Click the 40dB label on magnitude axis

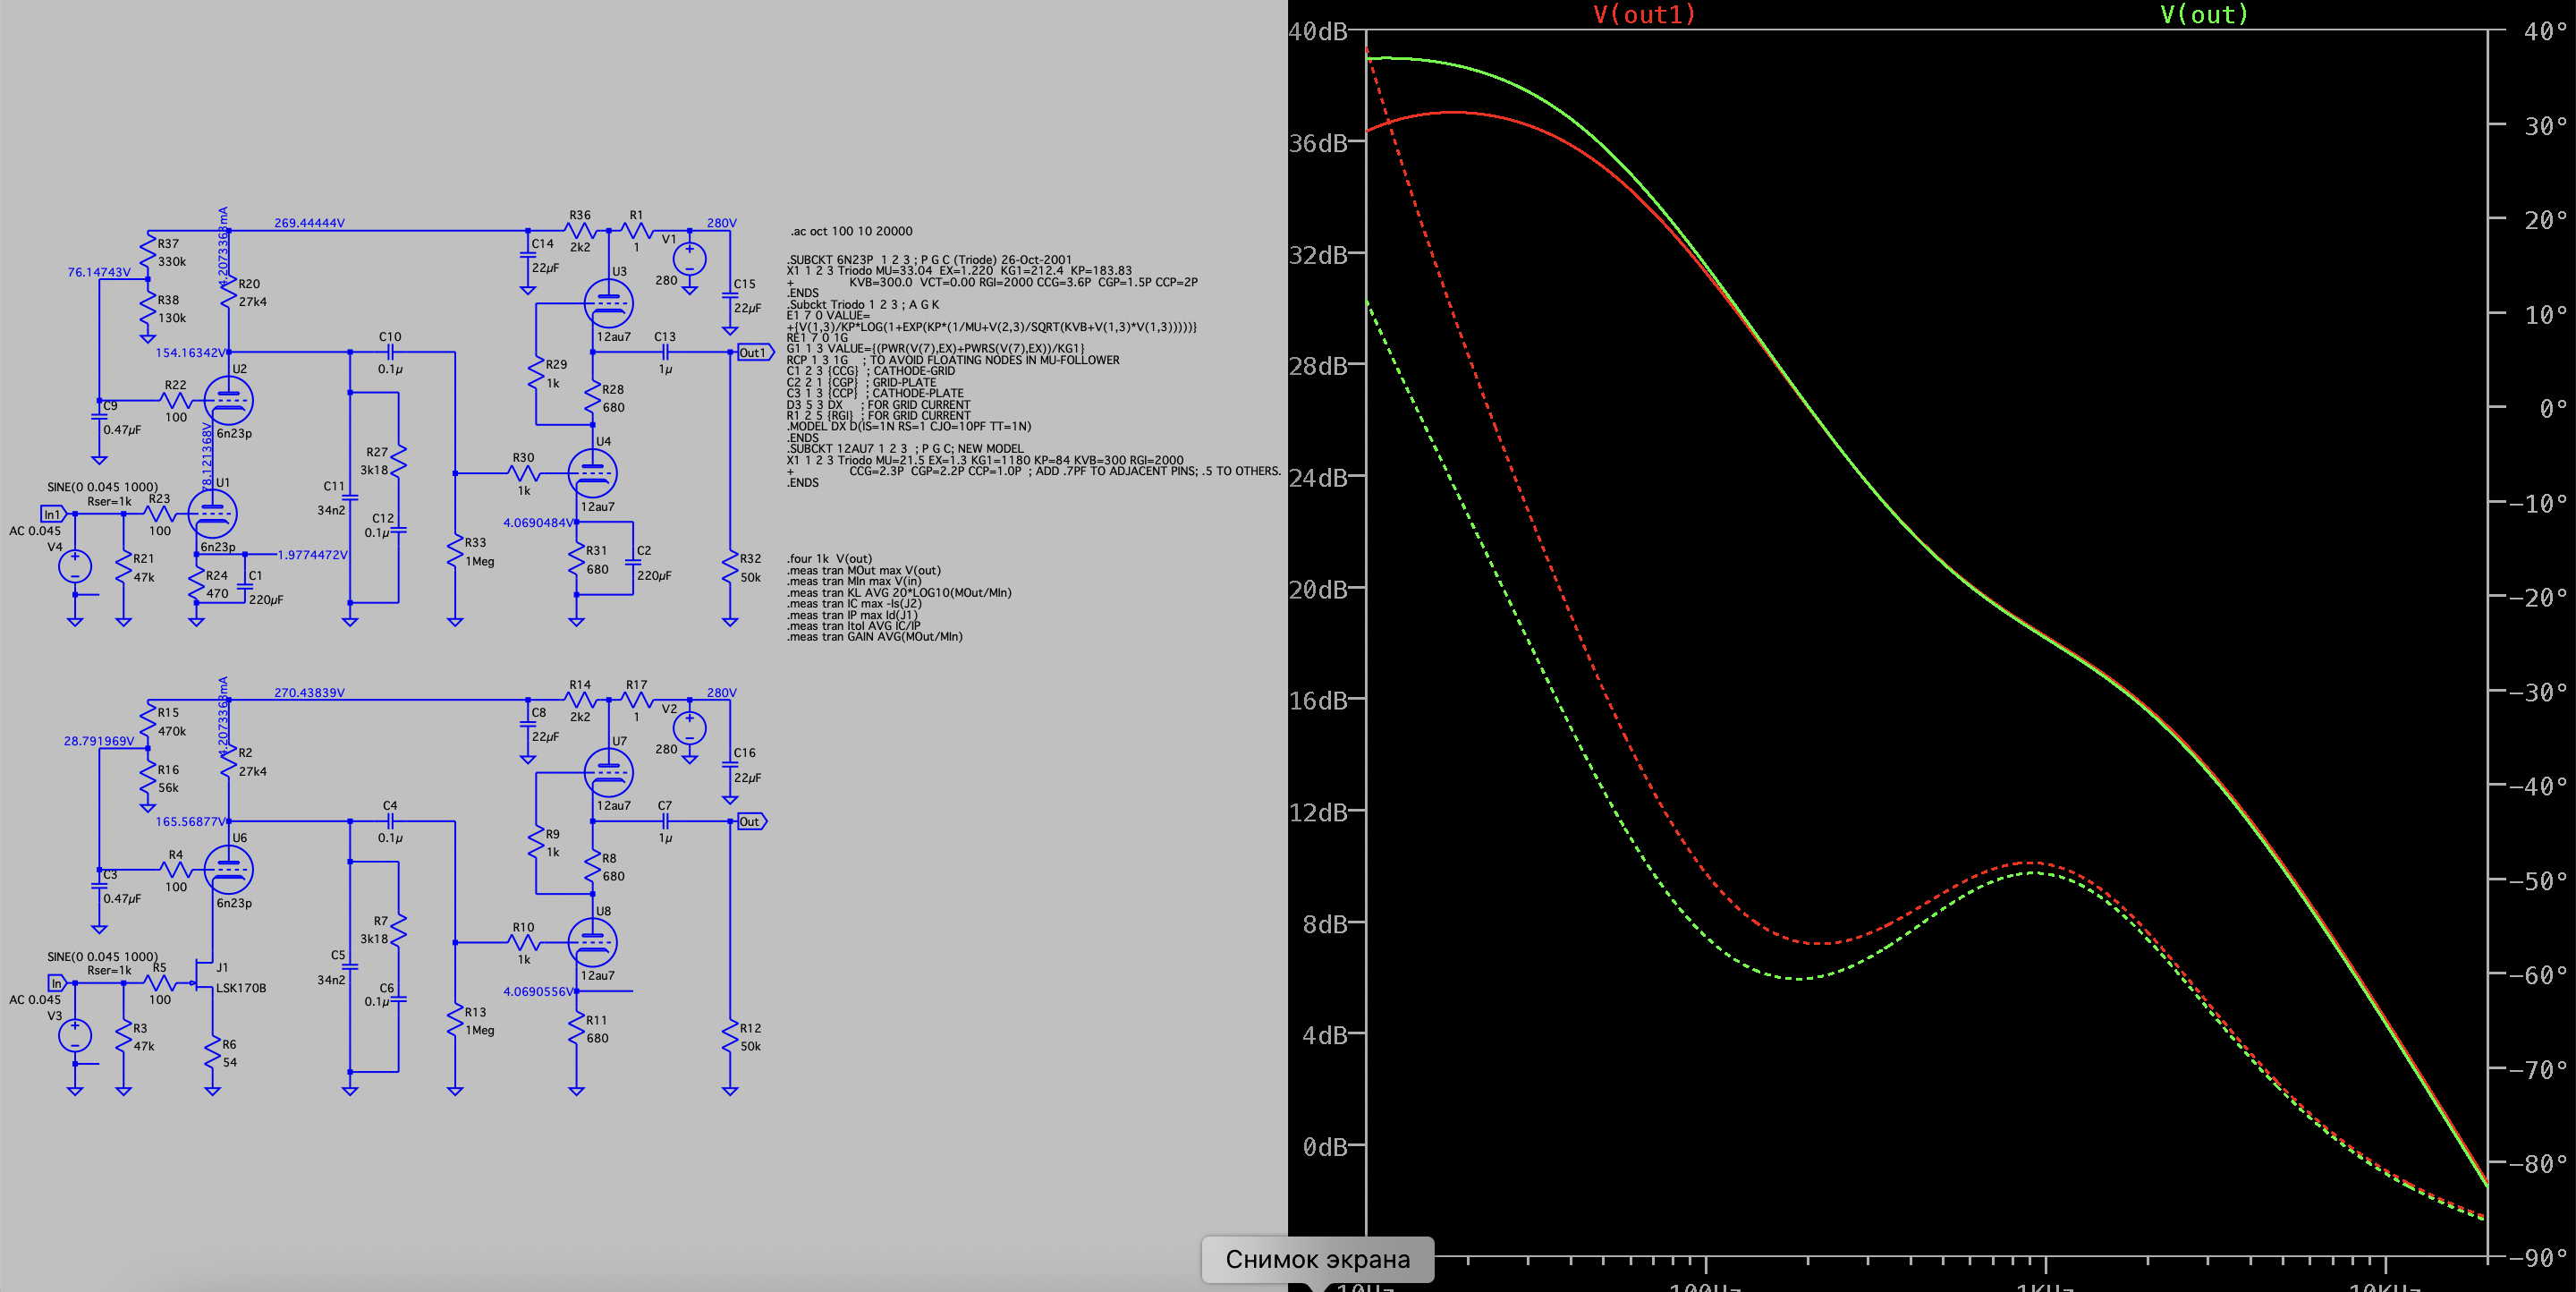tap(1318, 32)
